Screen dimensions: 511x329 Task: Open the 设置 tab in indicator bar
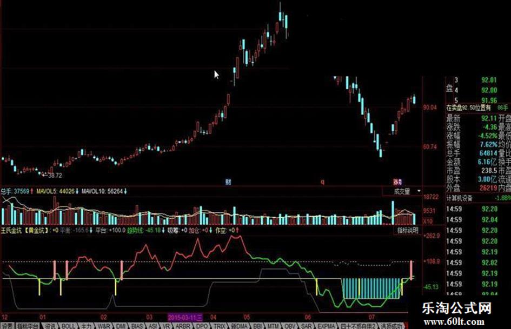[7, 326]
